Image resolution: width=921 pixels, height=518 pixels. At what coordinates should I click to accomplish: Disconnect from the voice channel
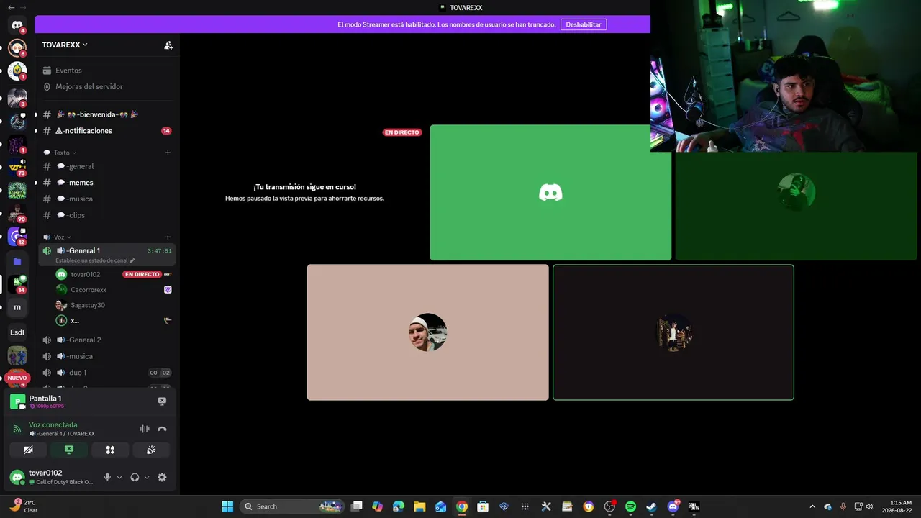(x=162, y=429)
